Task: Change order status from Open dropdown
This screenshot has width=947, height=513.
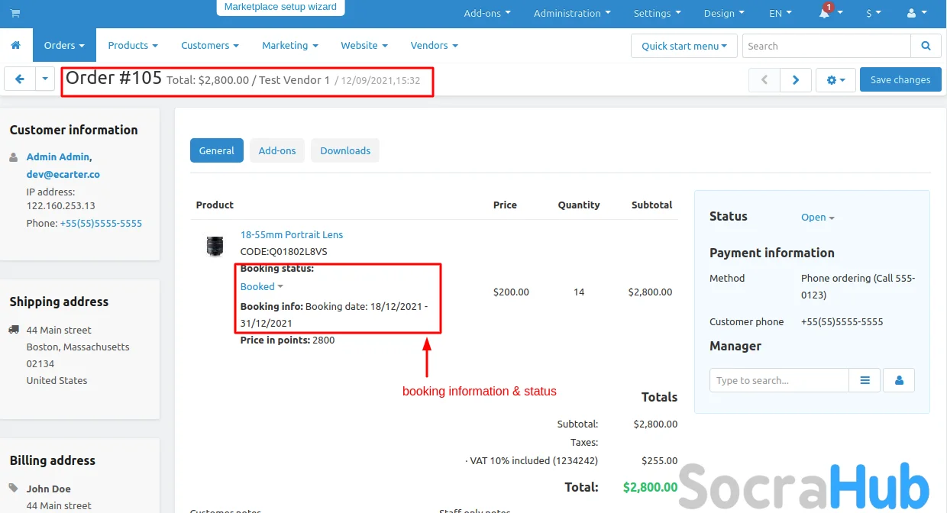Action: (x=817, y=218)
